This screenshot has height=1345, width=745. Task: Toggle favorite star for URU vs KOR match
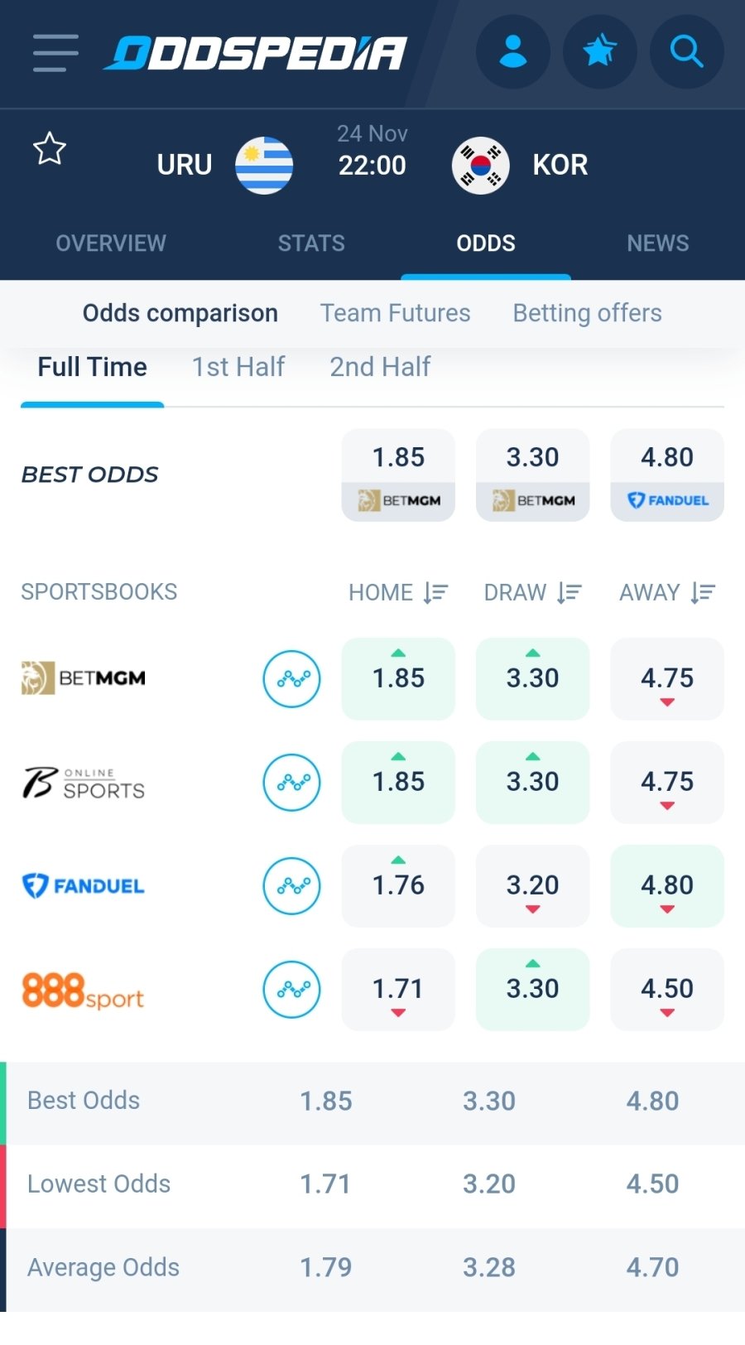[50, 149]
